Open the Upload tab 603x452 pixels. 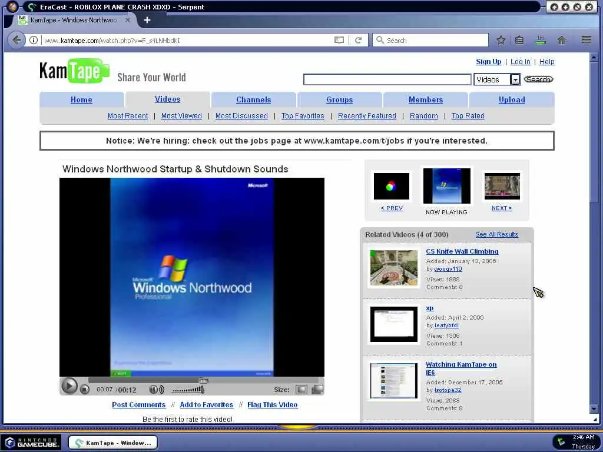click(512, 99)
